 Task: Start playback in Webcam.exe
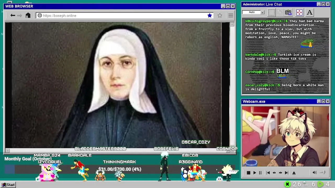click(255, 173)
